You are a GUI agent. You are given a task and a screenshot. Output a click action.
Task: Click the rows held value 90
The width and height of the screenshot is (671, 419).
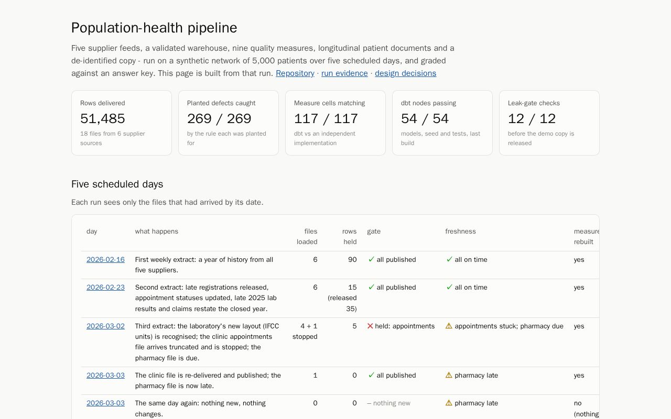(x=352, y=259)
